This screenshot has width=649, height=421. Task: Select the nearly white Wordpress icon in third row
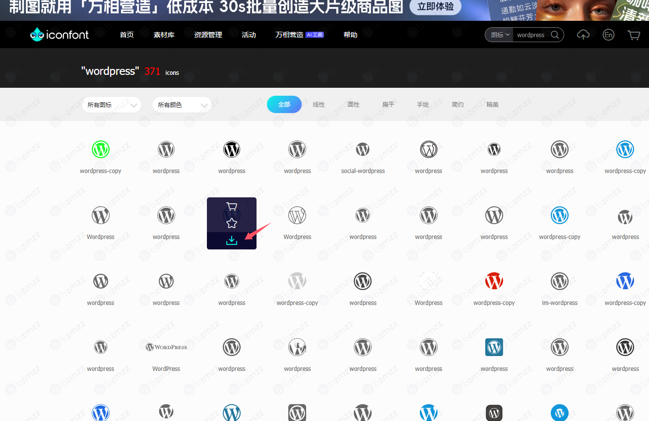tap(429, 281)
